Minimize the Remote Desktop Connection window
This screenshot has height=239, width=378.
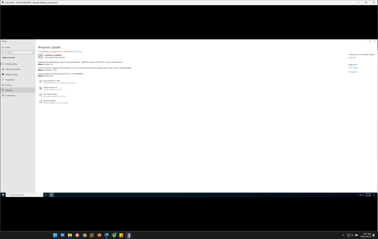(358, 3)
